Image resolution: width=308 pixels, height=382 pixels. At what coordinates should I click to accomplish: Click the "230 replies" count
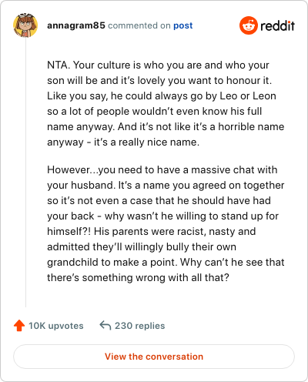pyautogui.click(x=139, y=326)
